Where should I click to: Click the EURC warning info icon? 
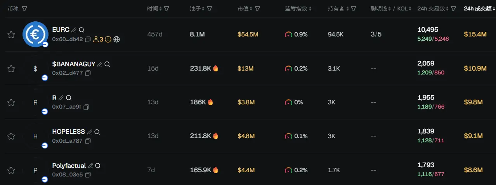click(x=108, y=39)
